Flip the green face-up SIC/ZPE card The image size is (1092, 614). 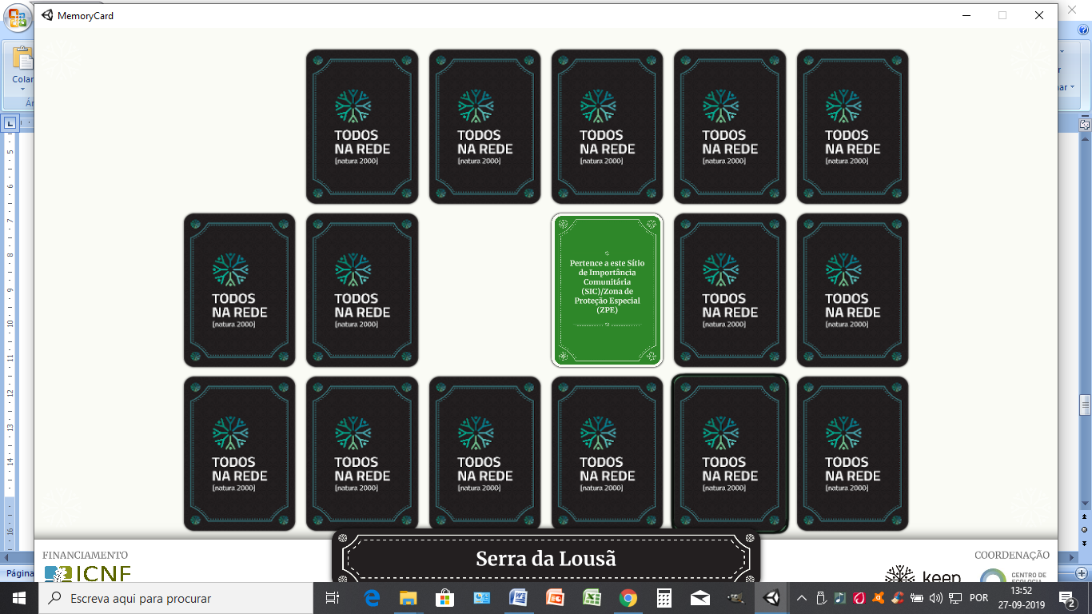click(607, 290)
